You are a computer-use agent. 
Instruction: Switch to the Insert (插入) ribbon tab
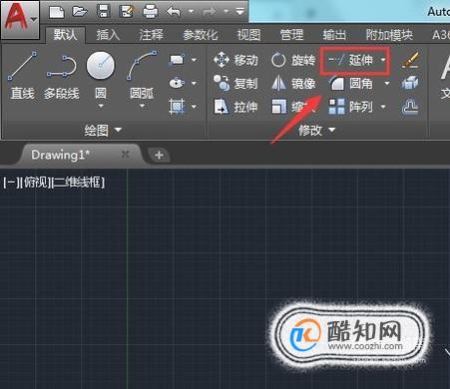108,35
